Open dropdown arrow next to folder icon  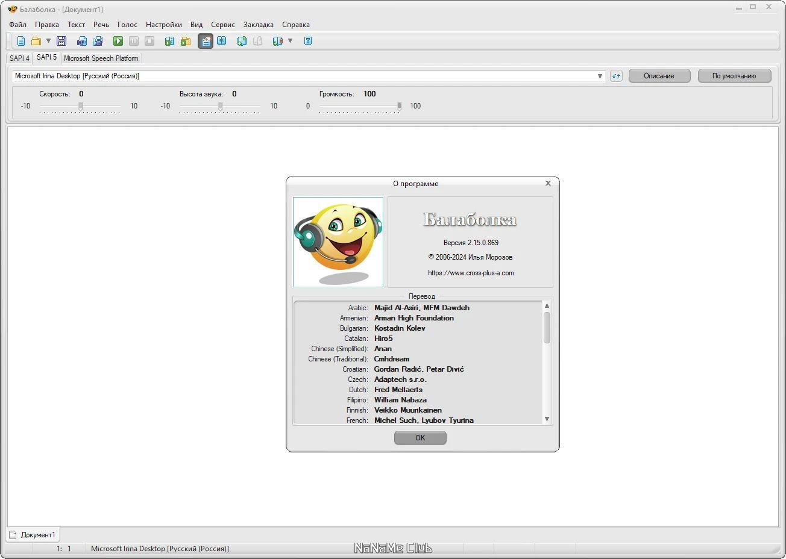(48, 41)
